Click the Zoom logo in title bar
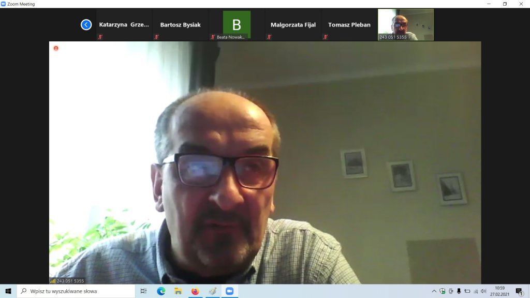 4,4
